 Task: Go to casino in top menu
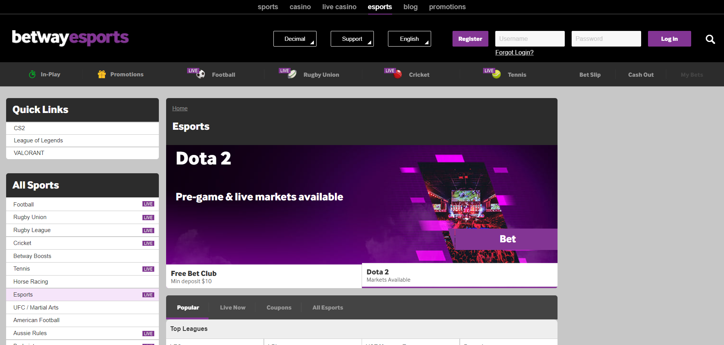(300, 7)
